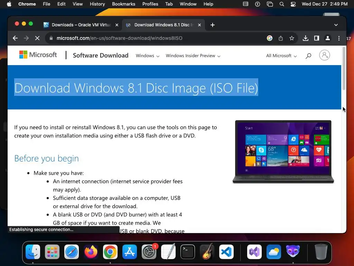Open Finder from the Dock

click(x=33, y=251)
